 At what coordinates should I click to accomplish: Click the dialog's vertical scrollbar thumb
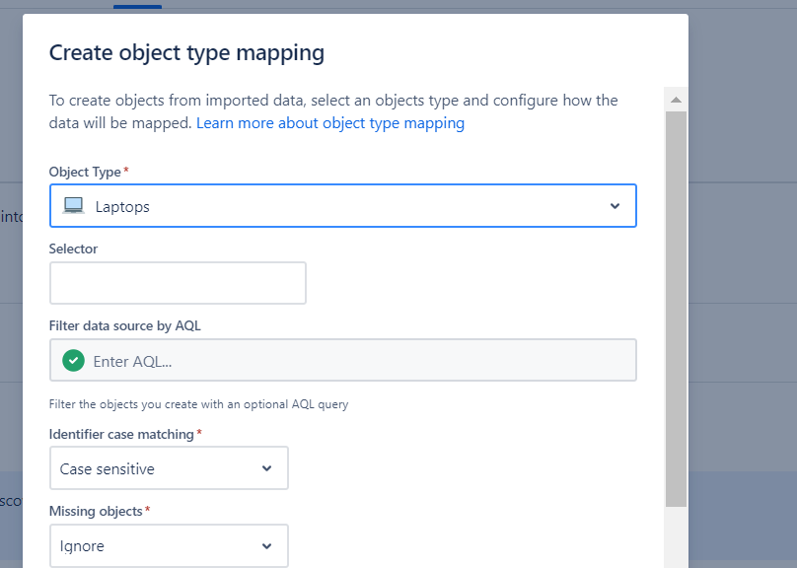[x=676, y=306]
